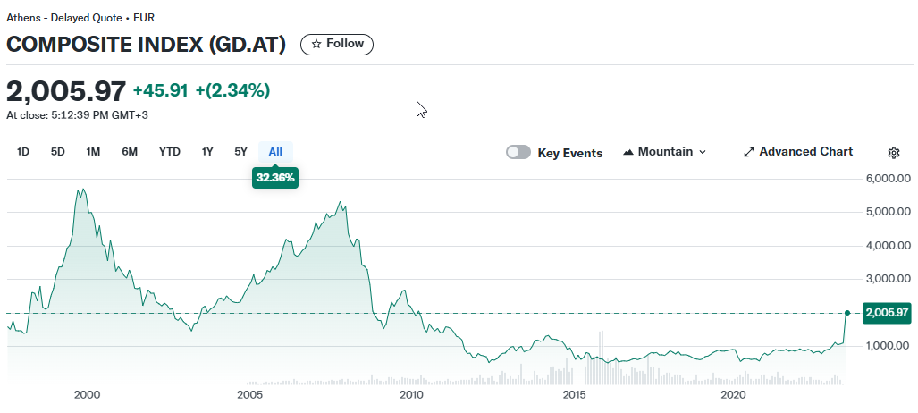Show the 5Y time range

[240, 152]
